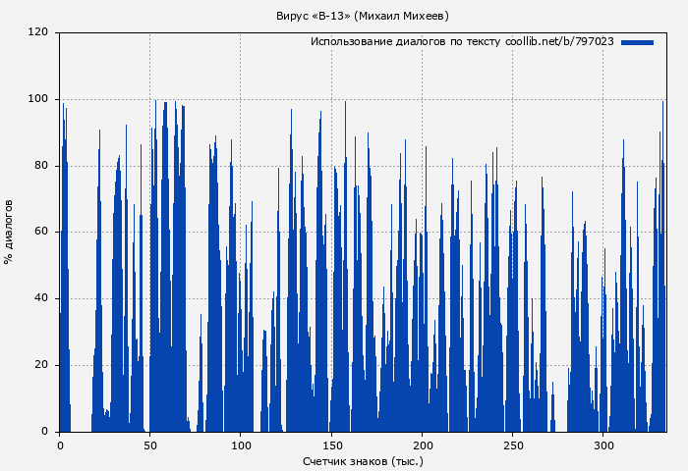Click the x-axis zero tick label
The height and width of the screenshot is (471, 688).
(60, 445)
